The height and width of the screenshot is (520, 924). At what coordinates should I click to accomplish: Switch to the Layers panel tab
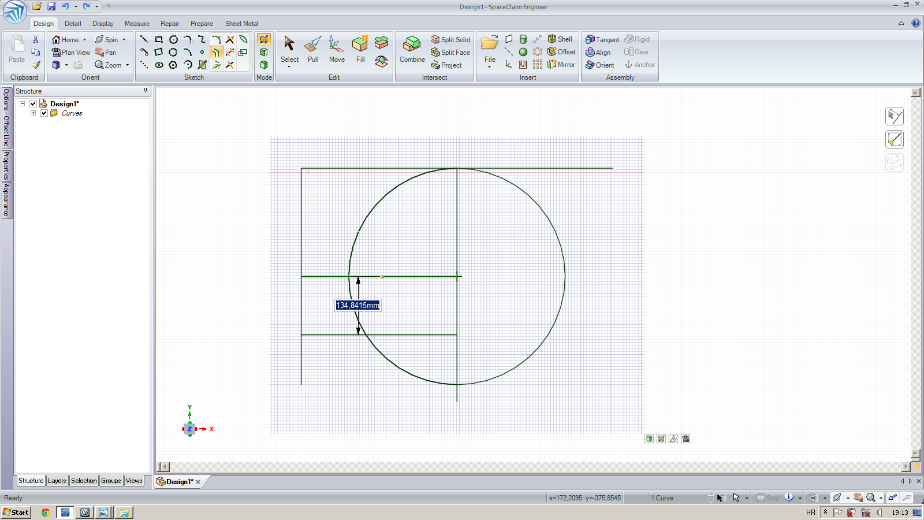pos(57,481)
